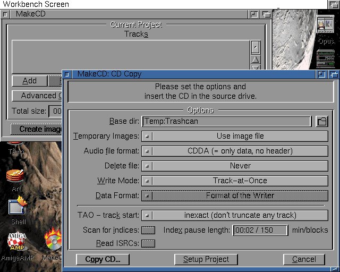Click the Workbench screen depth gadget
340x272 pixels.
point(334,4)
